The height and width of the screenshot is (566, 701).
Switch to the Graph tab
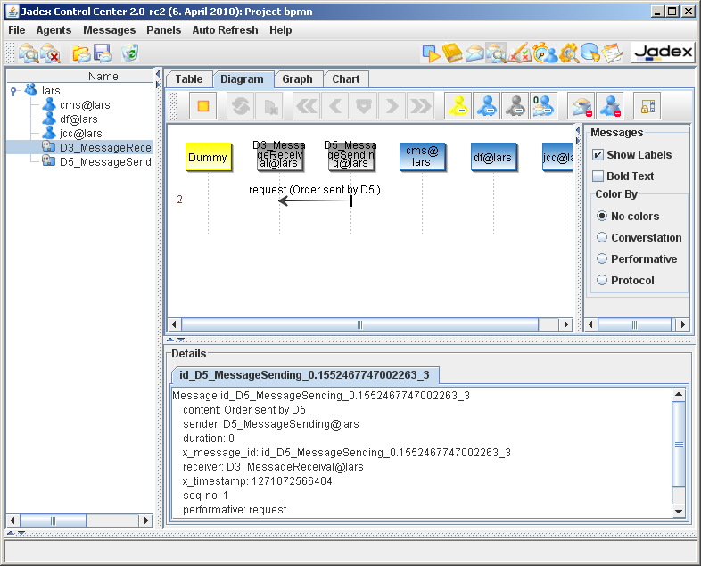point(297,79)
